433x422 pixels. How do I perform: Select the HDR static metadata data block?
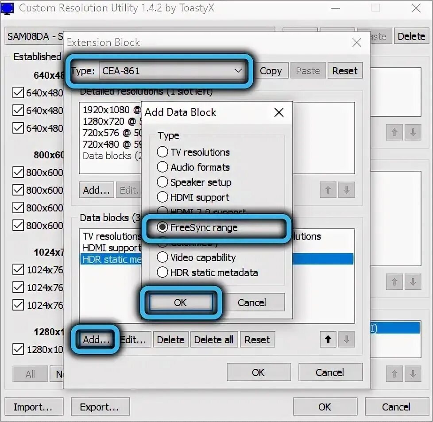(x=111, y=259)
